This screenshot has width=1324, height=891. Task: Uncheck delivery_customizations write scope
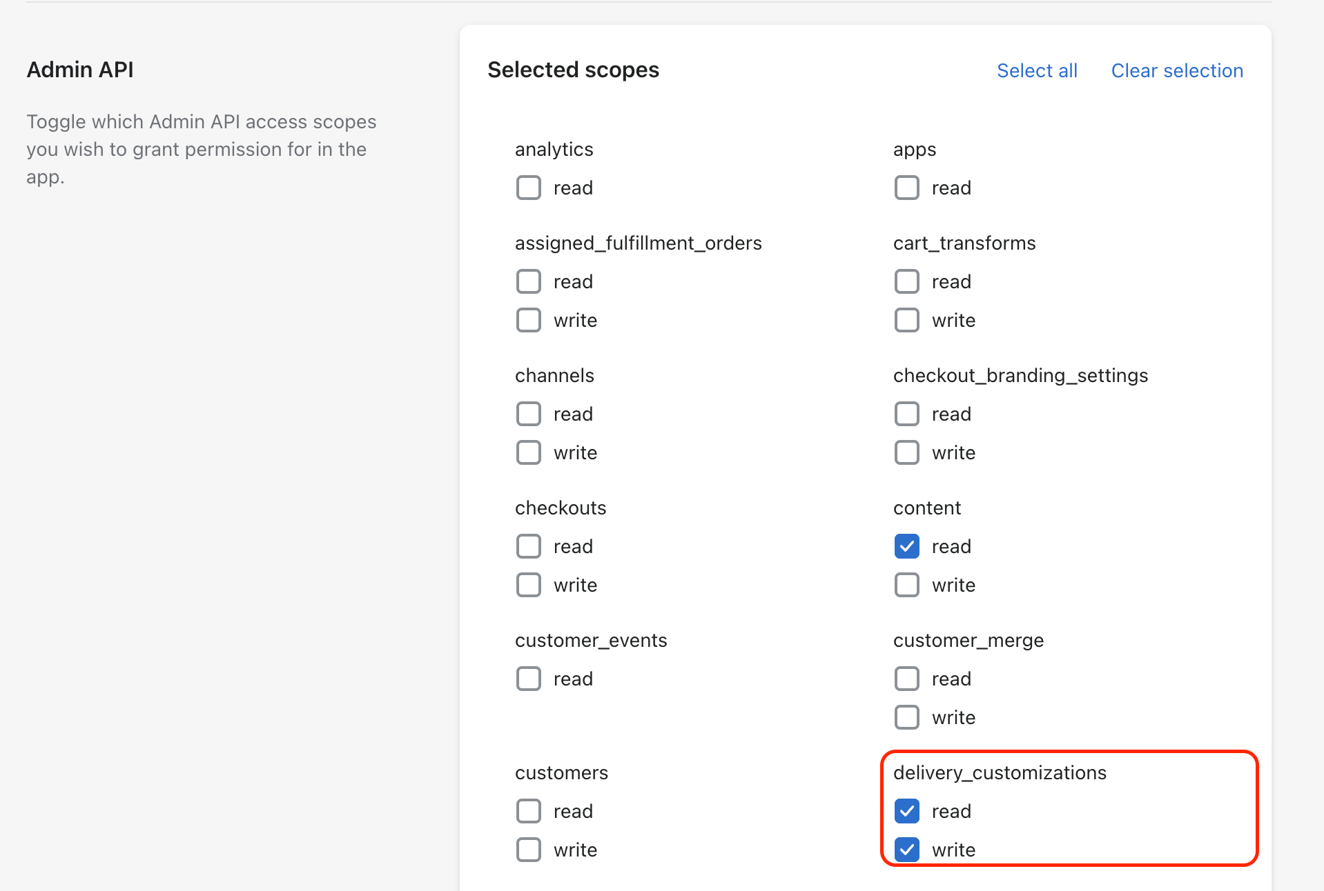pyautogui.click(x=907, y=850)
